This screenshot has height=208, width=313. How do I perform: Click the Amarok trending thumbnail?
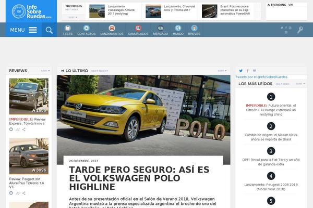(97, 11)
